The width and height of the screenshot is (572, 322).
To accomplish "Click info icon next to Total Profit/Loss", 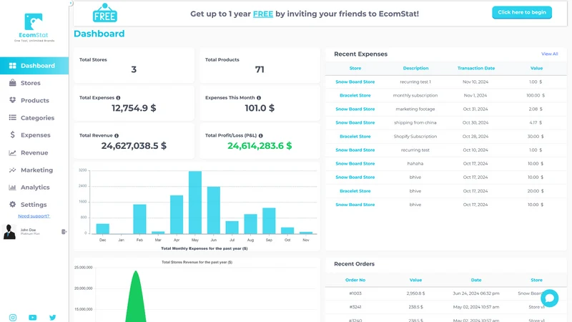I will pos(260,135).
